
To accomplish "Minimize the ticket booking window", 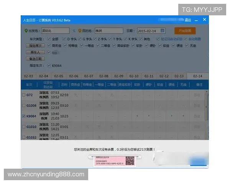I will pos(196,20).
